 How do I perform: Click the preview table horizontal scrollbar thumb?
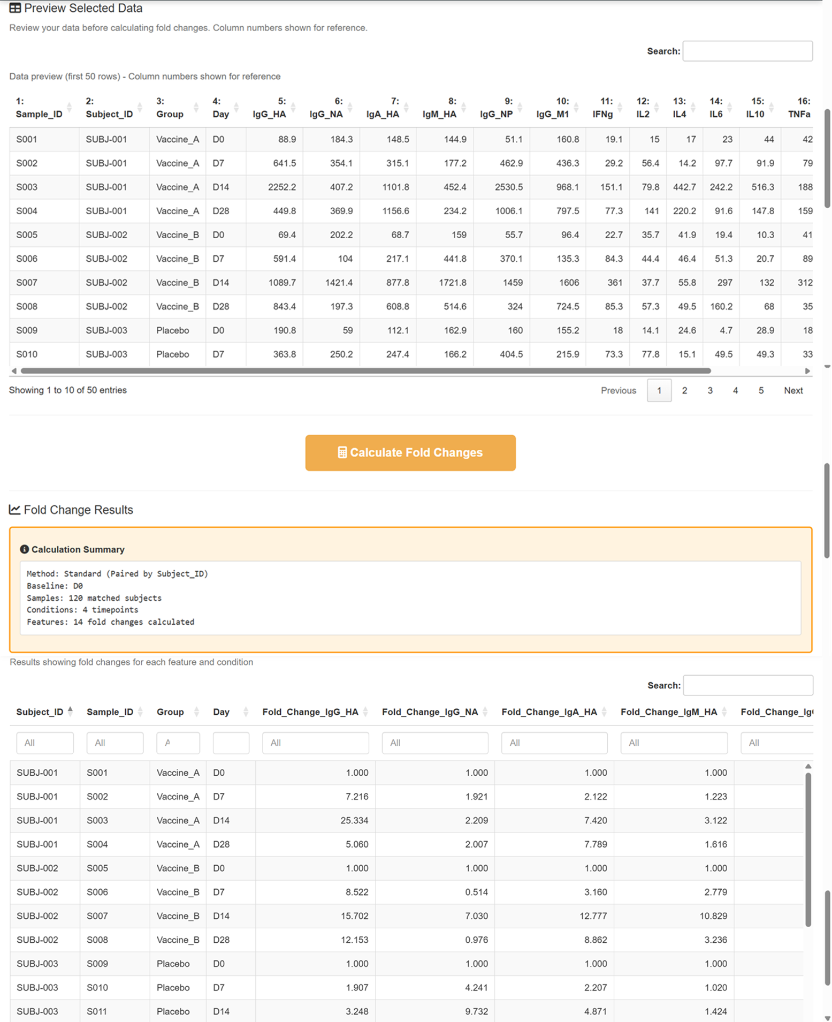point(365,370)
